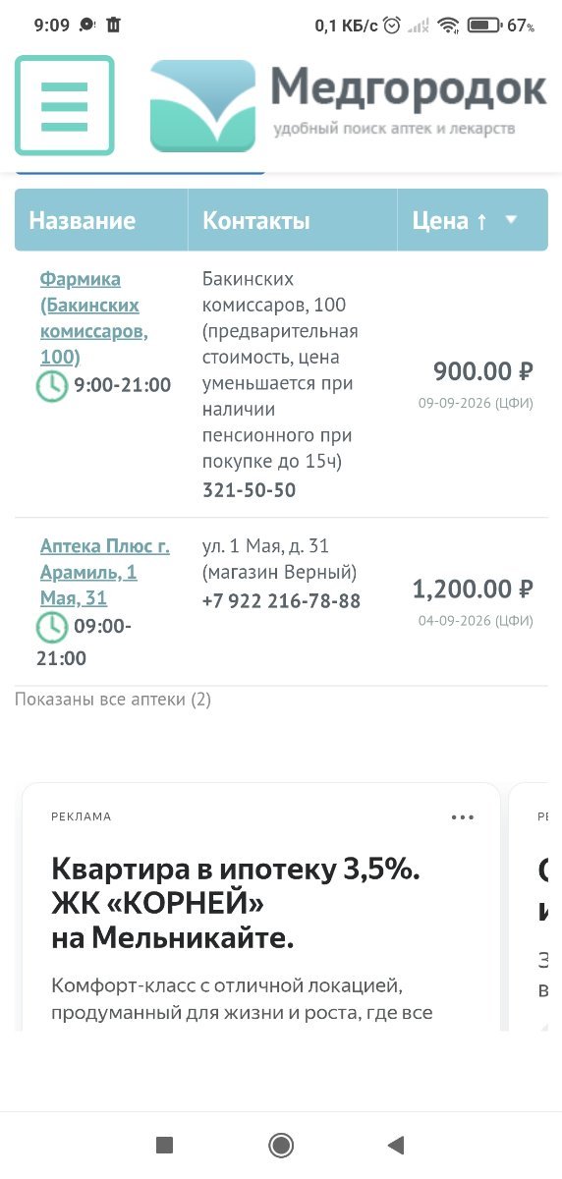Screen dimensions: 562x1179
Task: Tap the Wi-Fi icon in status bar
Action: (x=449, y=26)
